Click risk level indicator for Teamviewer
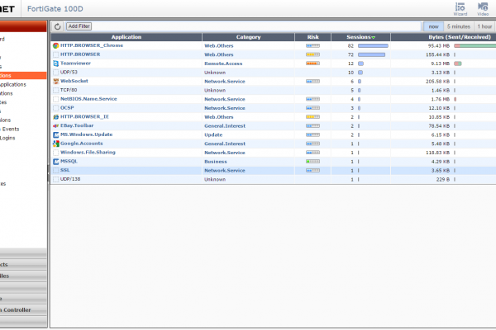The image size is (496, 330). click(x=312, y=64)
